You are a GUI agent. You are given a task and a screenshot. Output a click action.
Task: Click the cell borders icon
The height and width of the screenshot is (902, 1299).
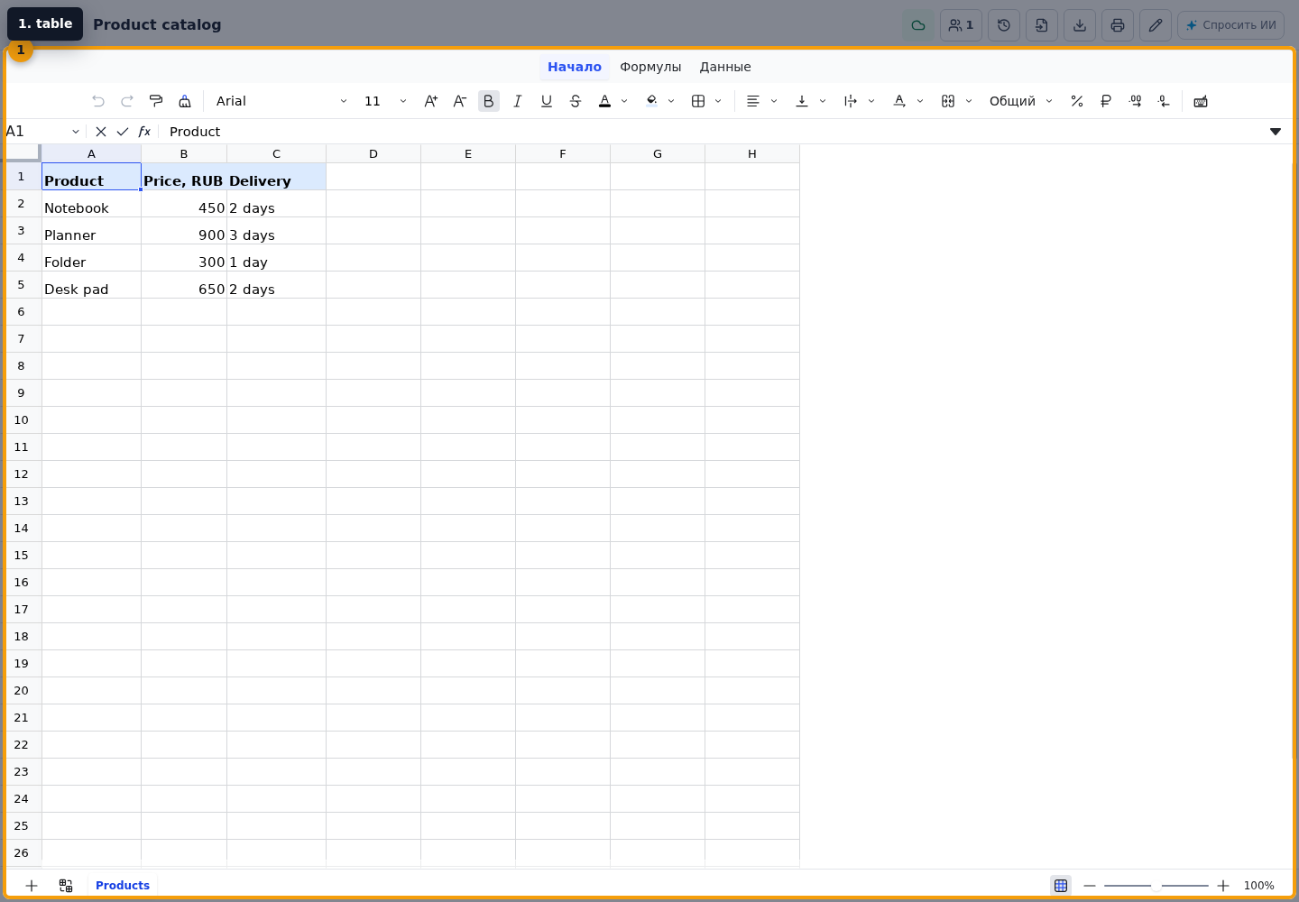[698, 101]
